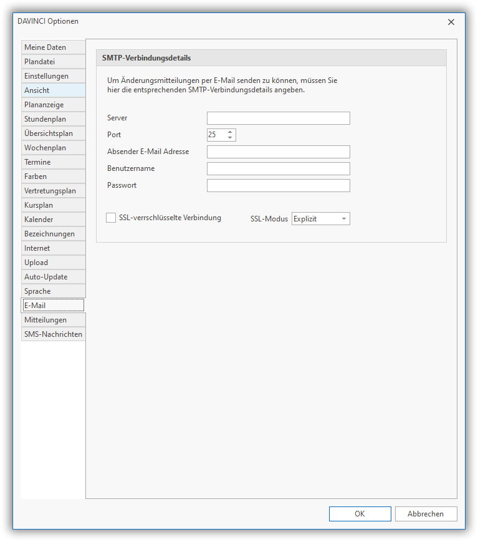Switch to the Meine Daten tab
Image resolution: width=478 pixels, height=542 pixels.
coord(53,47)
